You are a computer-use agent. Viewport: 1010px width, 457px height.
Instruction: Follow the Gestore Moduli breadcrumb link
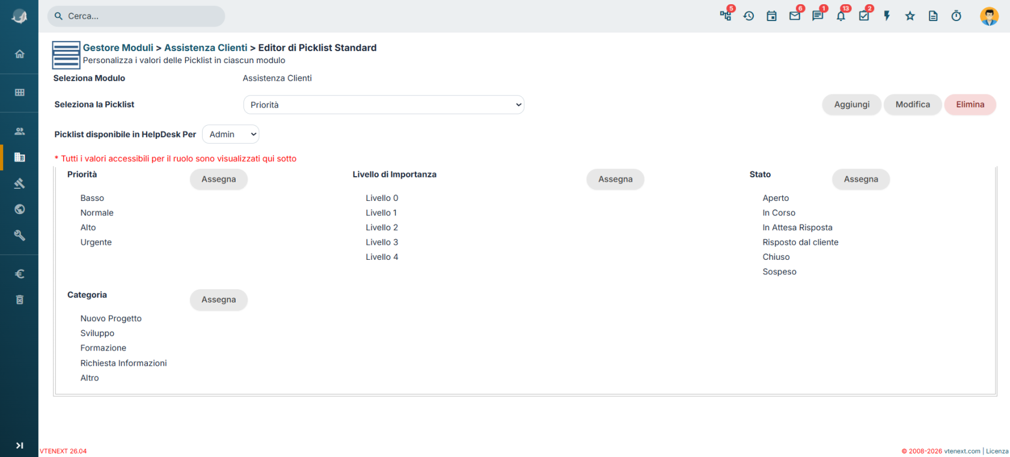118,48
